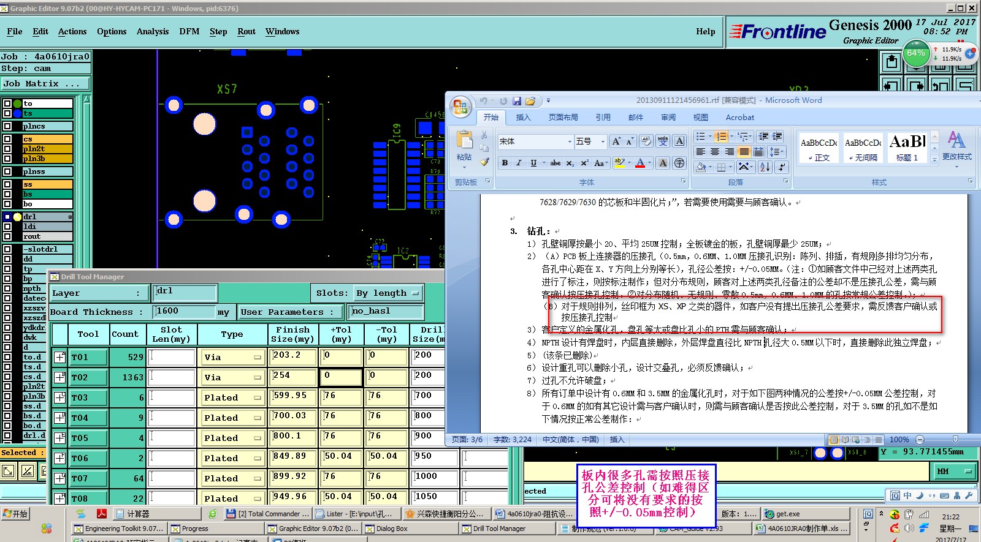Switch to the 页面布局 tab in Word
This screenshot has height=542, width=981.
coord(563,117)
